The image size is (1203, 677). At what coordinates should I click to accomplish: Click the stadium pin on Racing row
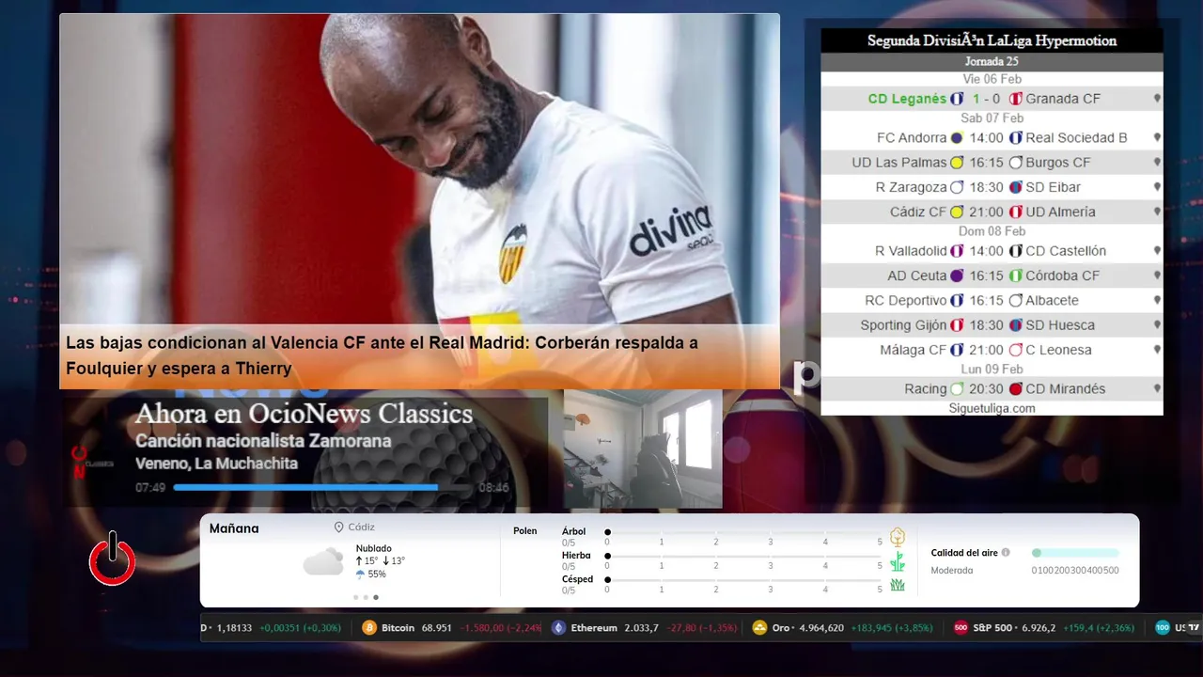1157,388
